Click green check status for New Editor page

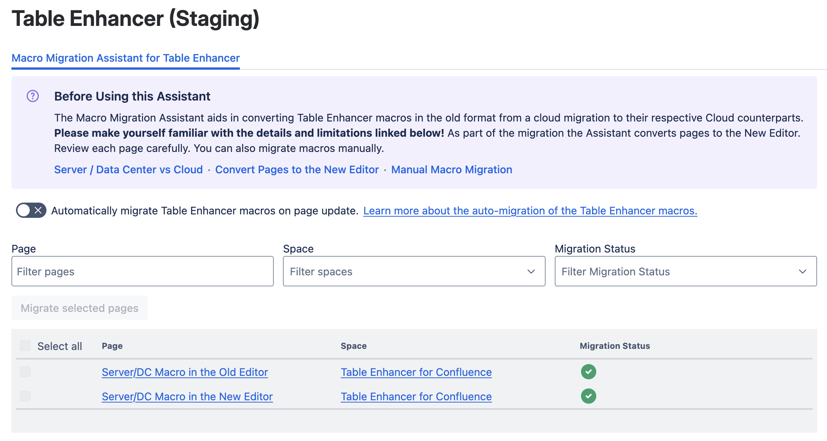(588, 396)
